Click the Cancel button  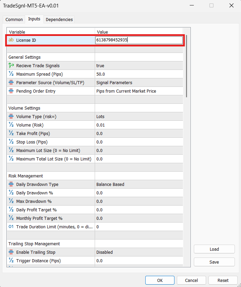tap(191, 280)
